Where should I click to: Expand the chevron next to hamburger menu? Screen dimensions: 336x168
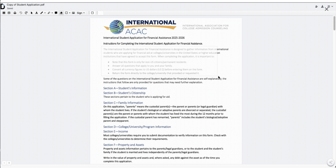click(332, 7)
